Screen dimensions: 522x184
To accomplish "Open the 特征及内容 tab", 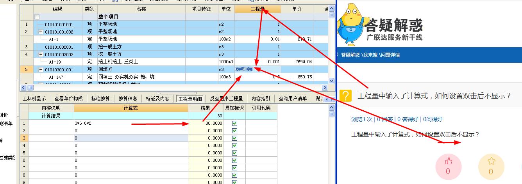I will point(158,99).
